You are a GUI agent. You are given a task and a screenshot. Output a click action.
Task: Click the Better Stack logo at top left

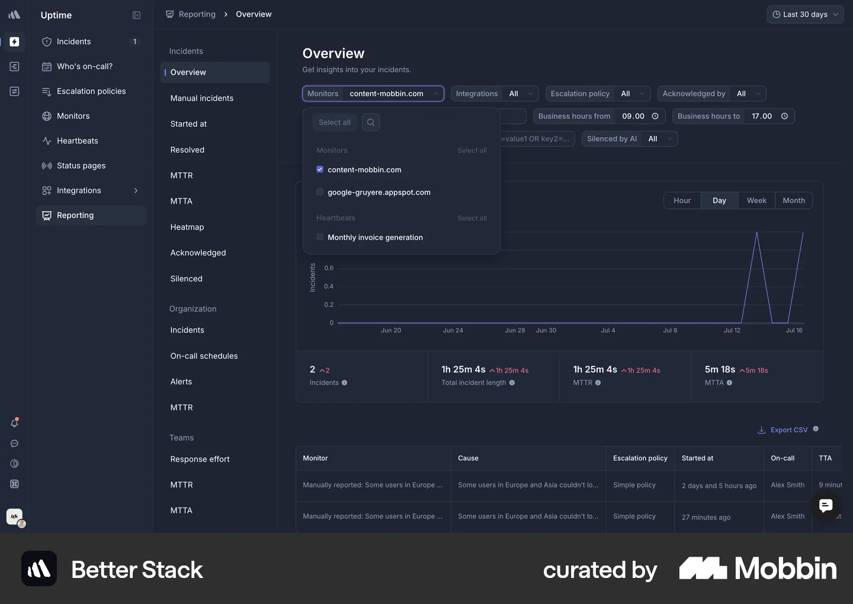click(x=15, y=15)
